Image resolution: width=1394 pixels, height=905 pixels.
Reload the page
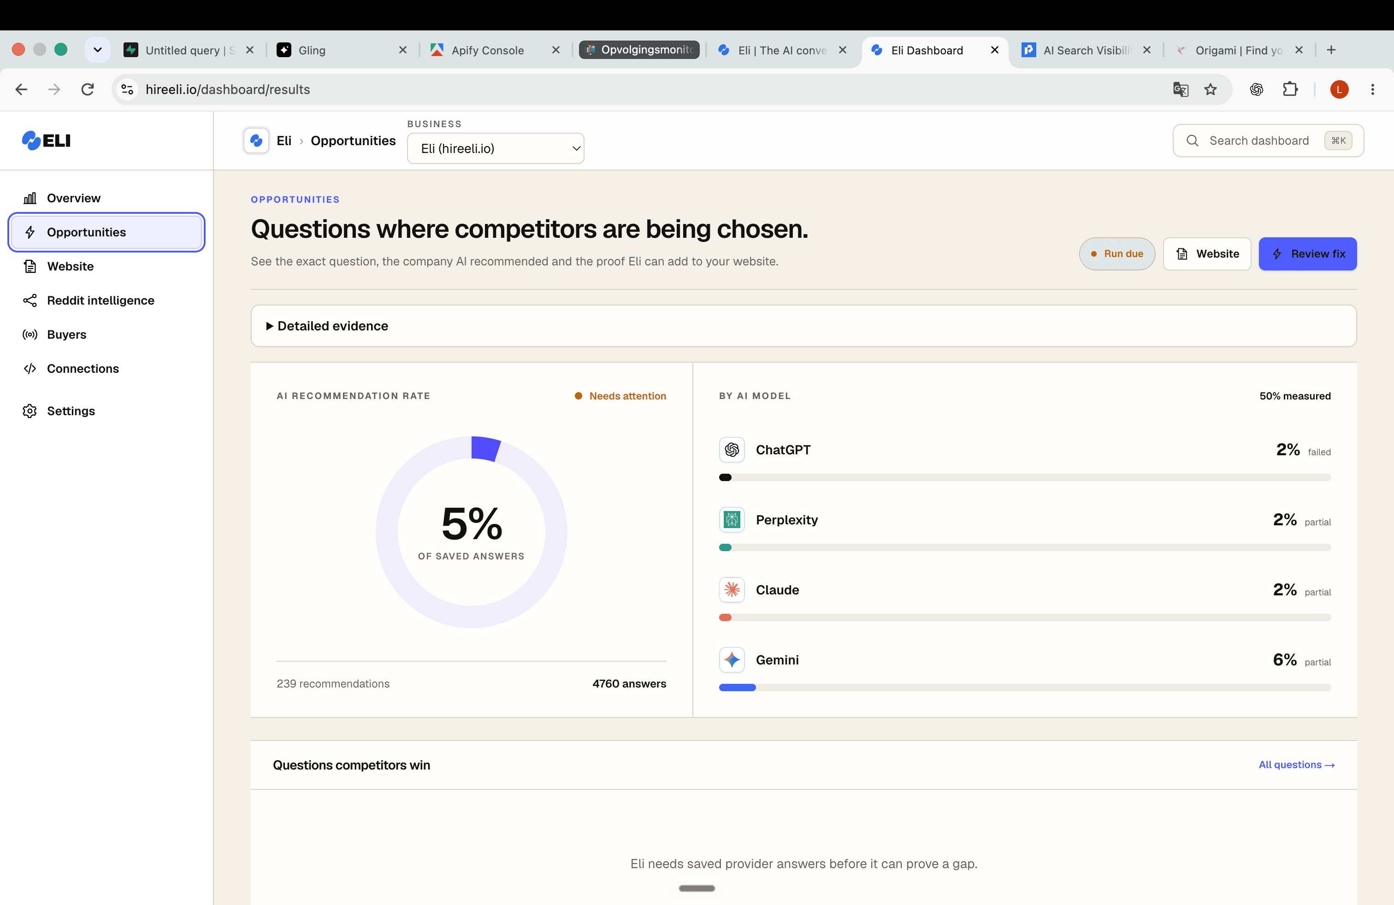tap(87, 89)
